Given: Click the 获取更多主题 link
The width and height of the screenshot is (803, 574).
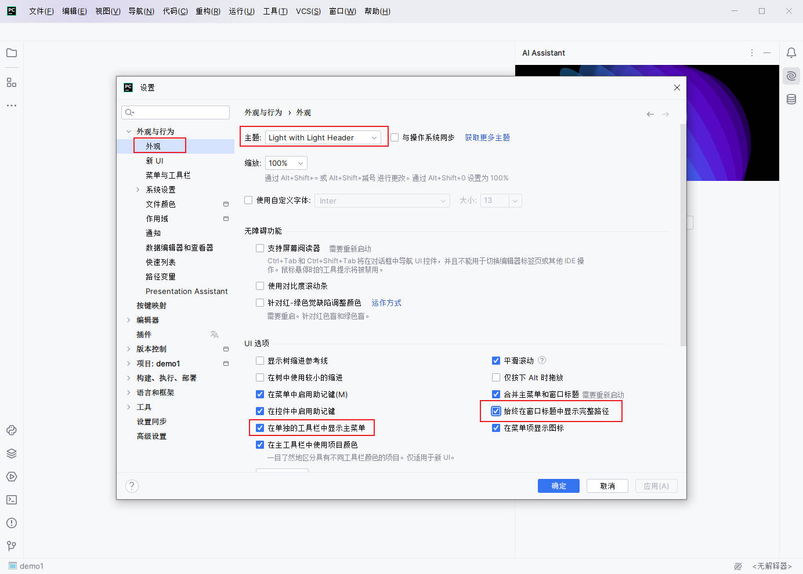Looking at the screenshot, I should pyautogui.click(x=487, y=137).
